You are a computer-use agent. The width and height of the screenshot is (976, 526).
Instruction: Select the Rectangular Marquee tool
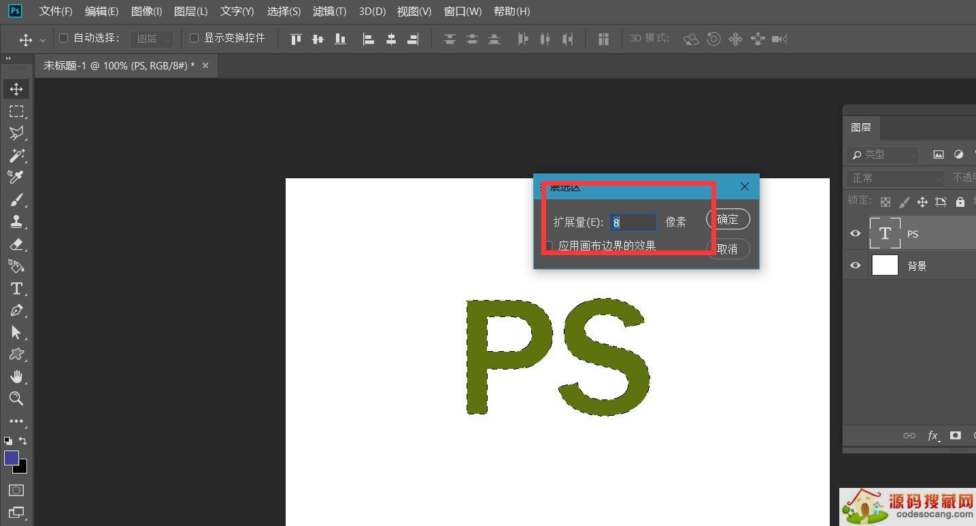pyautogui.click(x=16, y=111)
